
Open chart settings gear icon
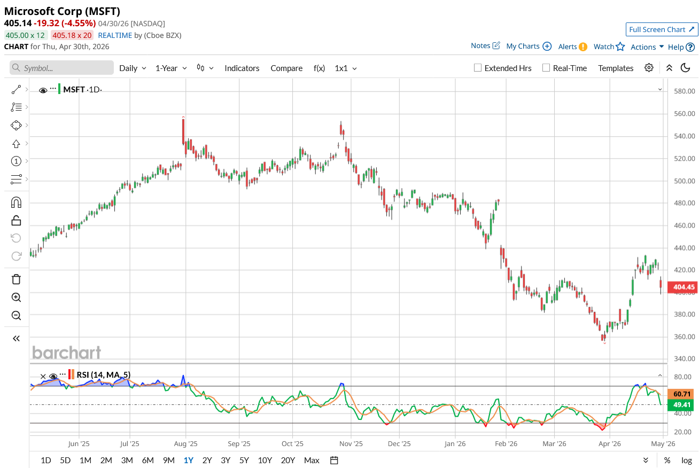[649, 68]
